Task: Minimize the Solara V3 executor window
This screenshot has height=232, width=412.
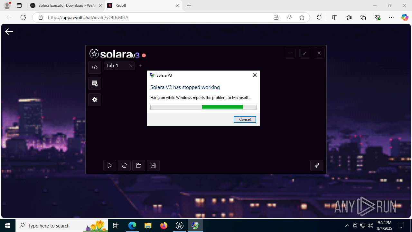Action: click(x=290, y=53)
